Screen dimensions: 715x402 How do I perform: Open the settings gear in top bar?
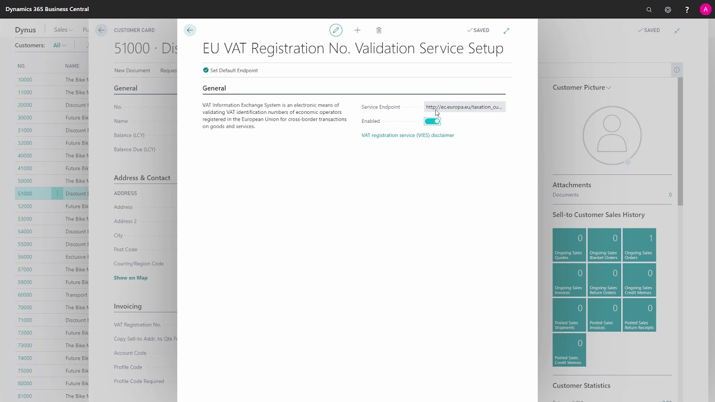pyautogui.click(x=668, y=9)
